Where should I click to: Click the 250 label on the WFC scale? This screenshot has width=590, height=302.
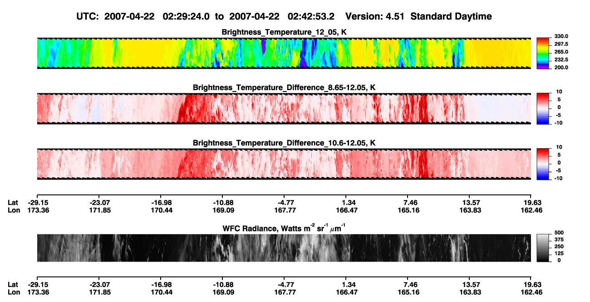pos(559,246)
